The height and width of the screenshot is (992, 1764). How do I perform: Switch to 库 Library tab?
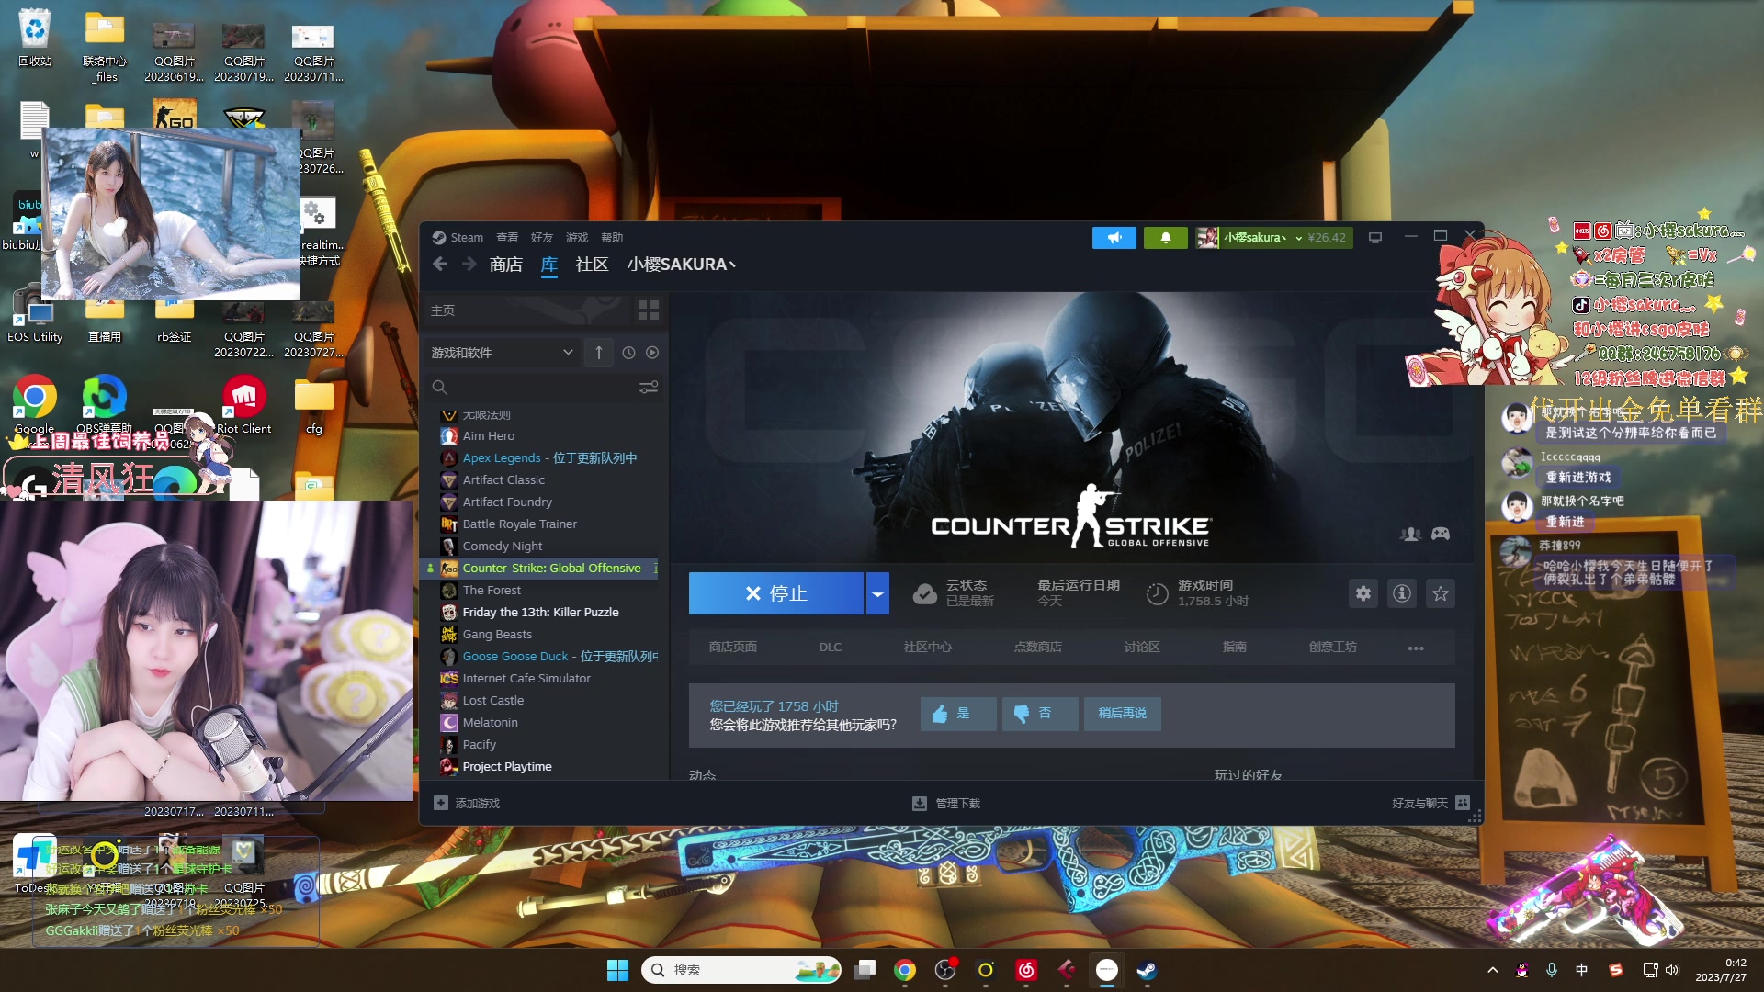[549, 265]
